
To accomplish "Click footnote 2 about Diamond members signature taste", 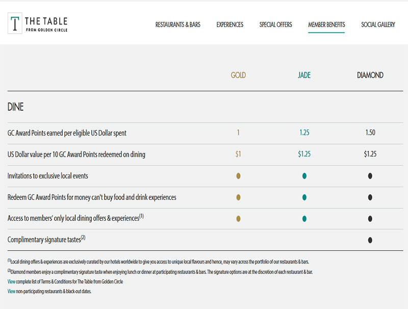I will pyautogui.click(x=160, y=272).
